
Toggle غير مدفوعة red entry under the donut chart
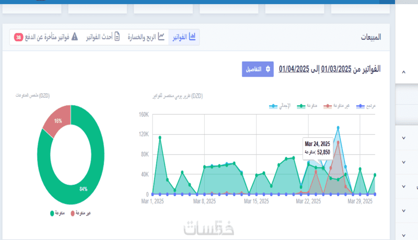click(x=81, y=213)
